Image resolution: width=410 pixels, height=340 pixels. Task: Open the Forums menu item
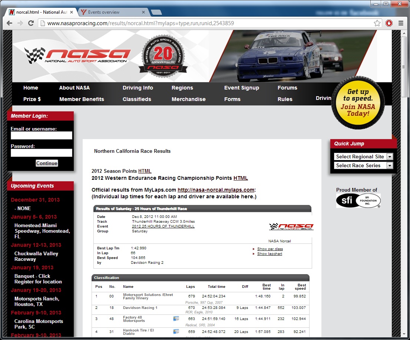click(287, 88)
